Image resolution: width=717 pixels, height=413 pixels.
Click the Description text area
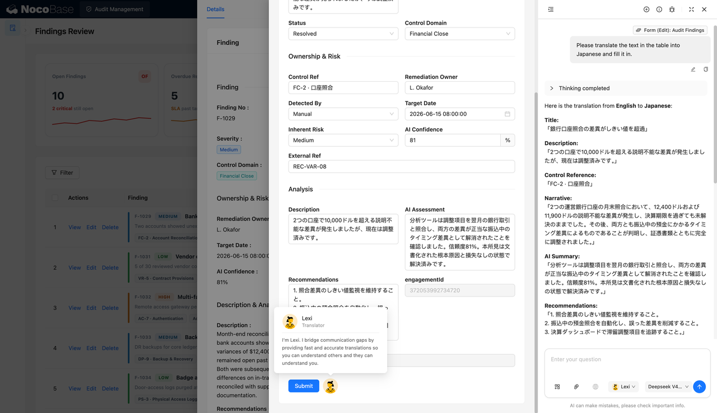343,229
